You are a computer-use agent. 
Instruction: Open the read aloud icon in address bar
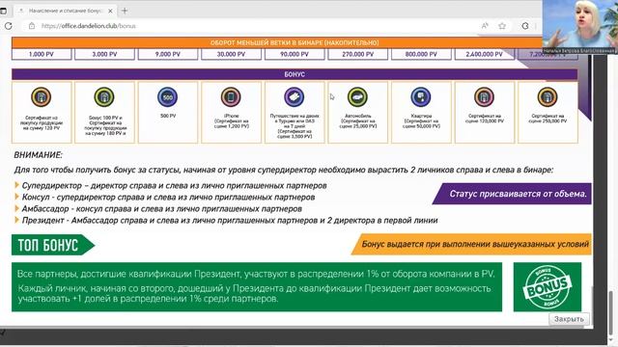[485, 26]
